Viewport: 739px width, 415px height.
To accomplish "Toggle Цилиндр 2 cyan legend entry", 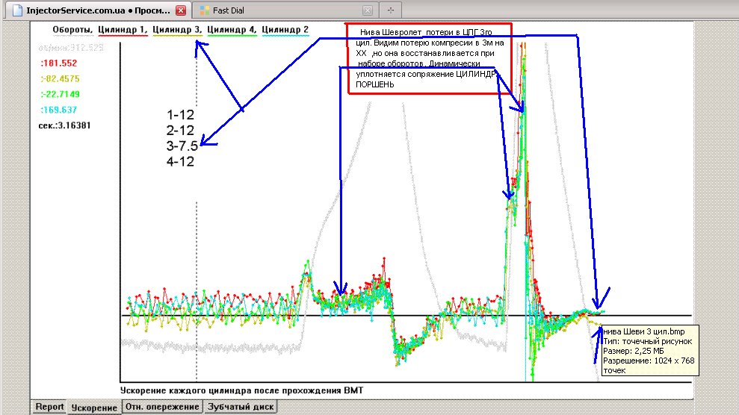I will (x=285, y=30).
